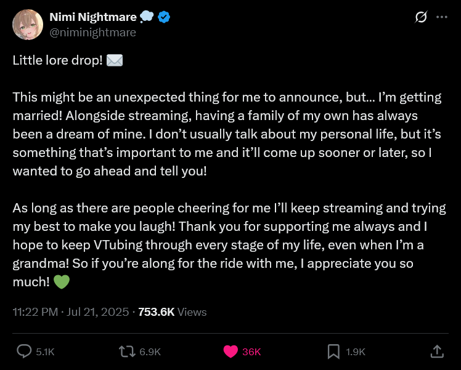Click the share upload icon

436,352
